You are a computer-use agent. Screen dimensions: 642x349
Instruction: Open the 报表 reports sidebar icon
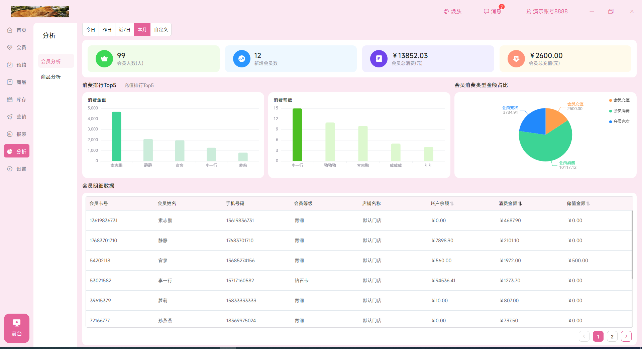coord(10,134)
